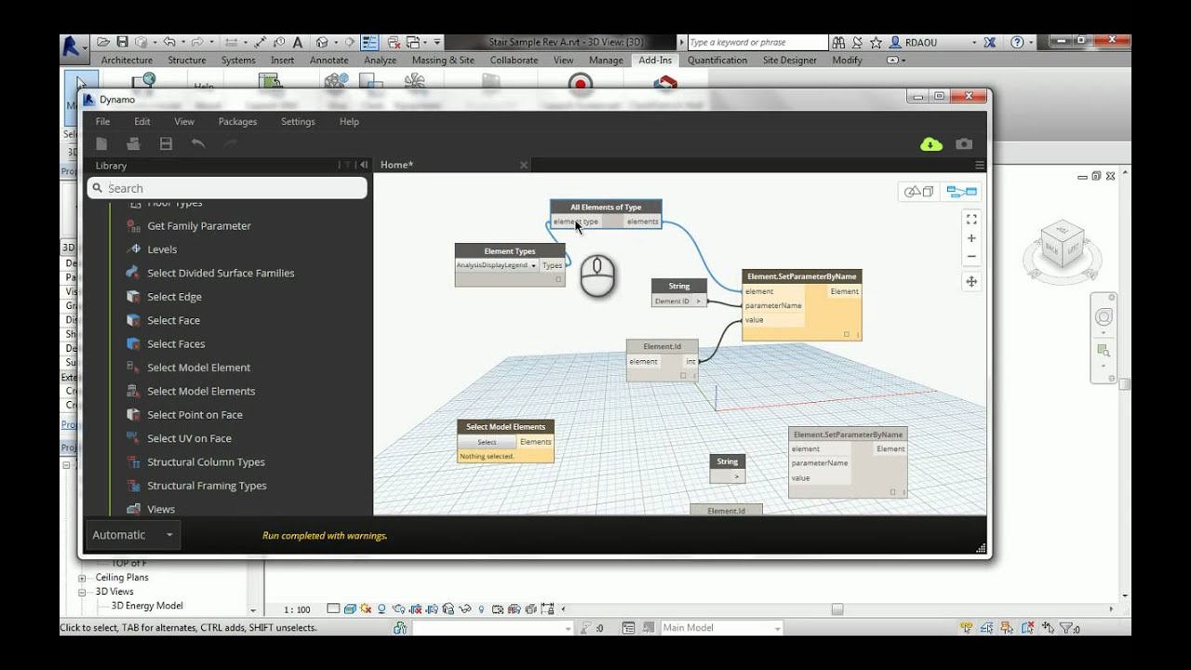Open the Dynamo Settings menu

(298, 122)
